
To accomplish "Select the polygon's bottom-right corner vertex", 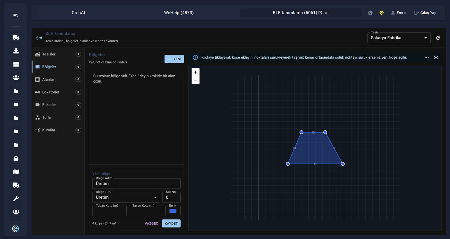I will point(343,164).
